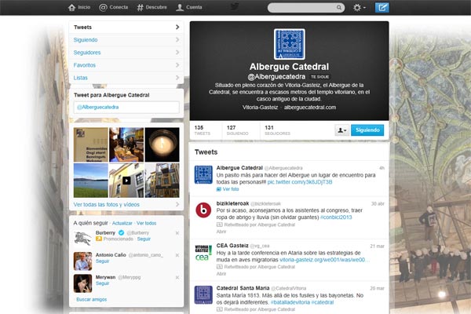Dismiss the Burberry follow suggestion
Image resolution: width=471 pixels, height=314 pixels.
pyautogui.click(x=177, y=233)
